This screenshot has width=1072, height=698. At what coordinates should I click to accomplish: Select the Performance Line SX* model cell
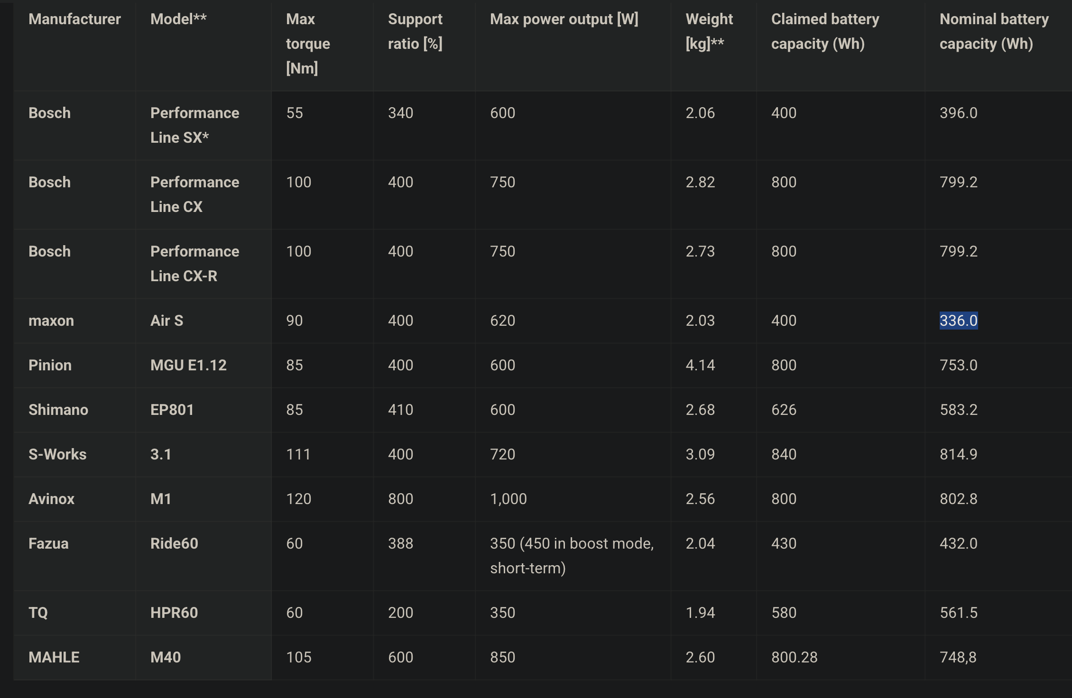point(194,125)
